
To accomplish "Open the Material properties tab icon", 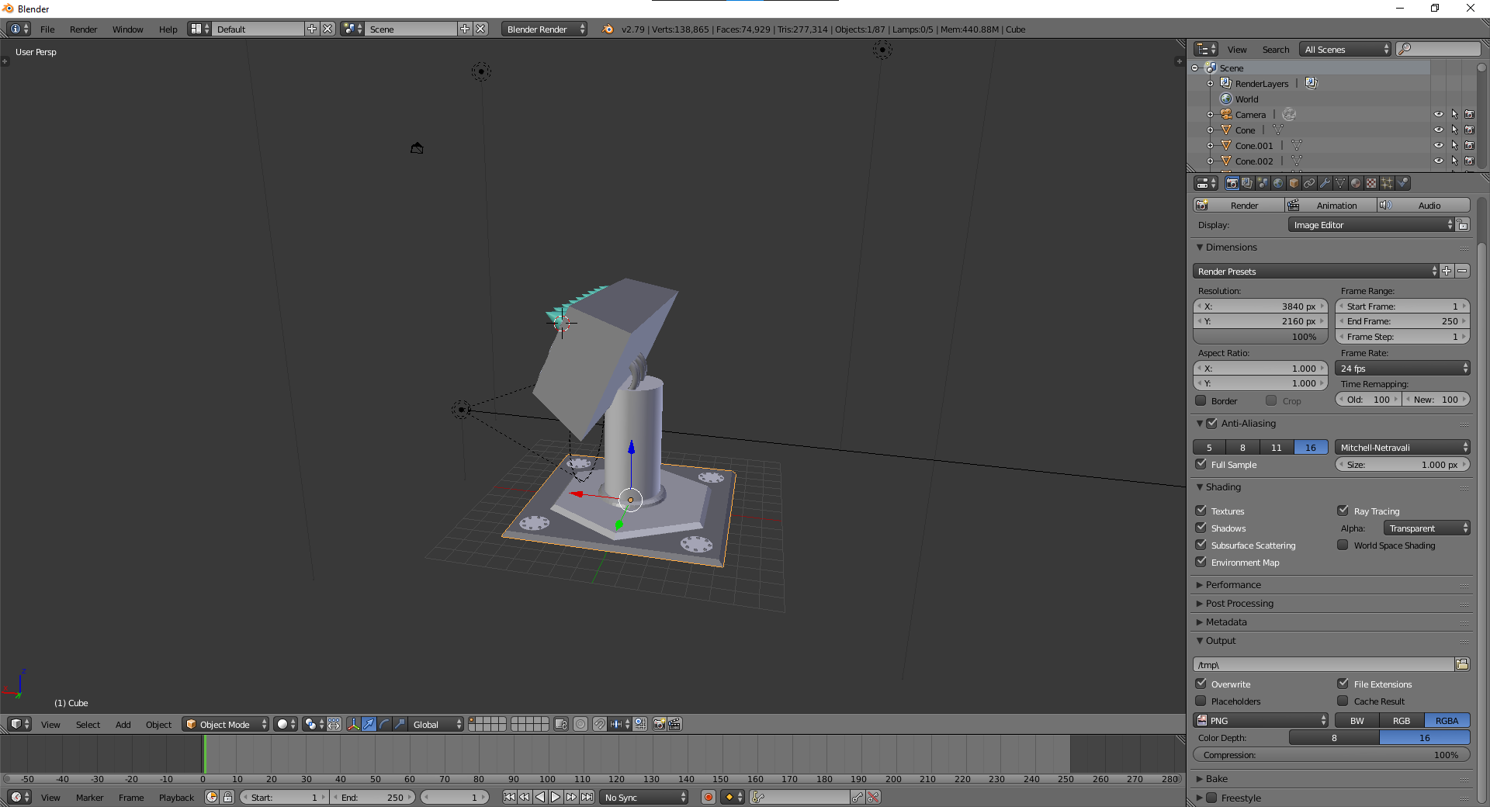I will pyautogui.click(x=1356, y=183).
